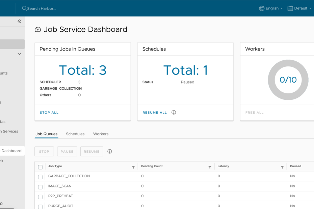Click the dashboard gauge icon by title
Viewport: 314px width, 209px height.
pyautogui.click(x=38, y=30)
